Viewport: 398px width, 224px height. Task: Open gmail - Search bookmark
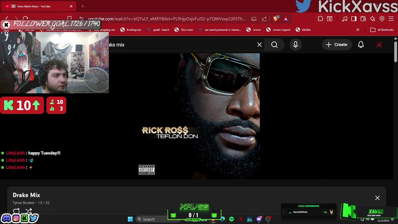point(158,30)
